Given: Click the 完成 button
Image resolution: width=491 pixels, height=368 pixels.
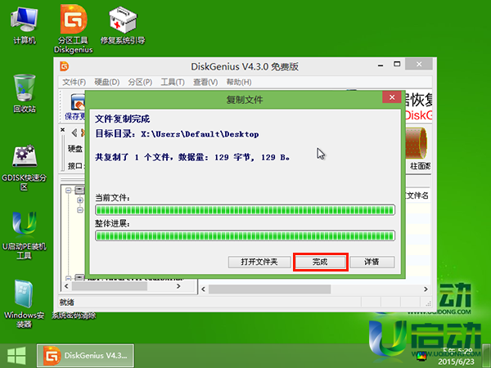Looking at the screenshot, I should [x=319, y=262].
